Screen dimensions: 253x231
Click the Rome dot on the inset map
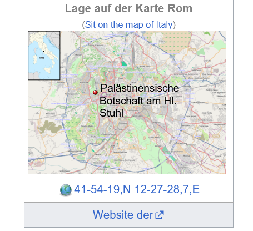point(43,52)
